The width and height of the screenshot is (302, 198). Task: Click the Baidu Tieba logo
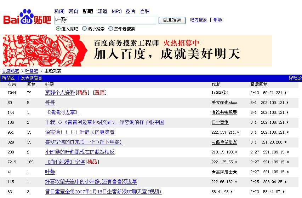click(27, 18)
